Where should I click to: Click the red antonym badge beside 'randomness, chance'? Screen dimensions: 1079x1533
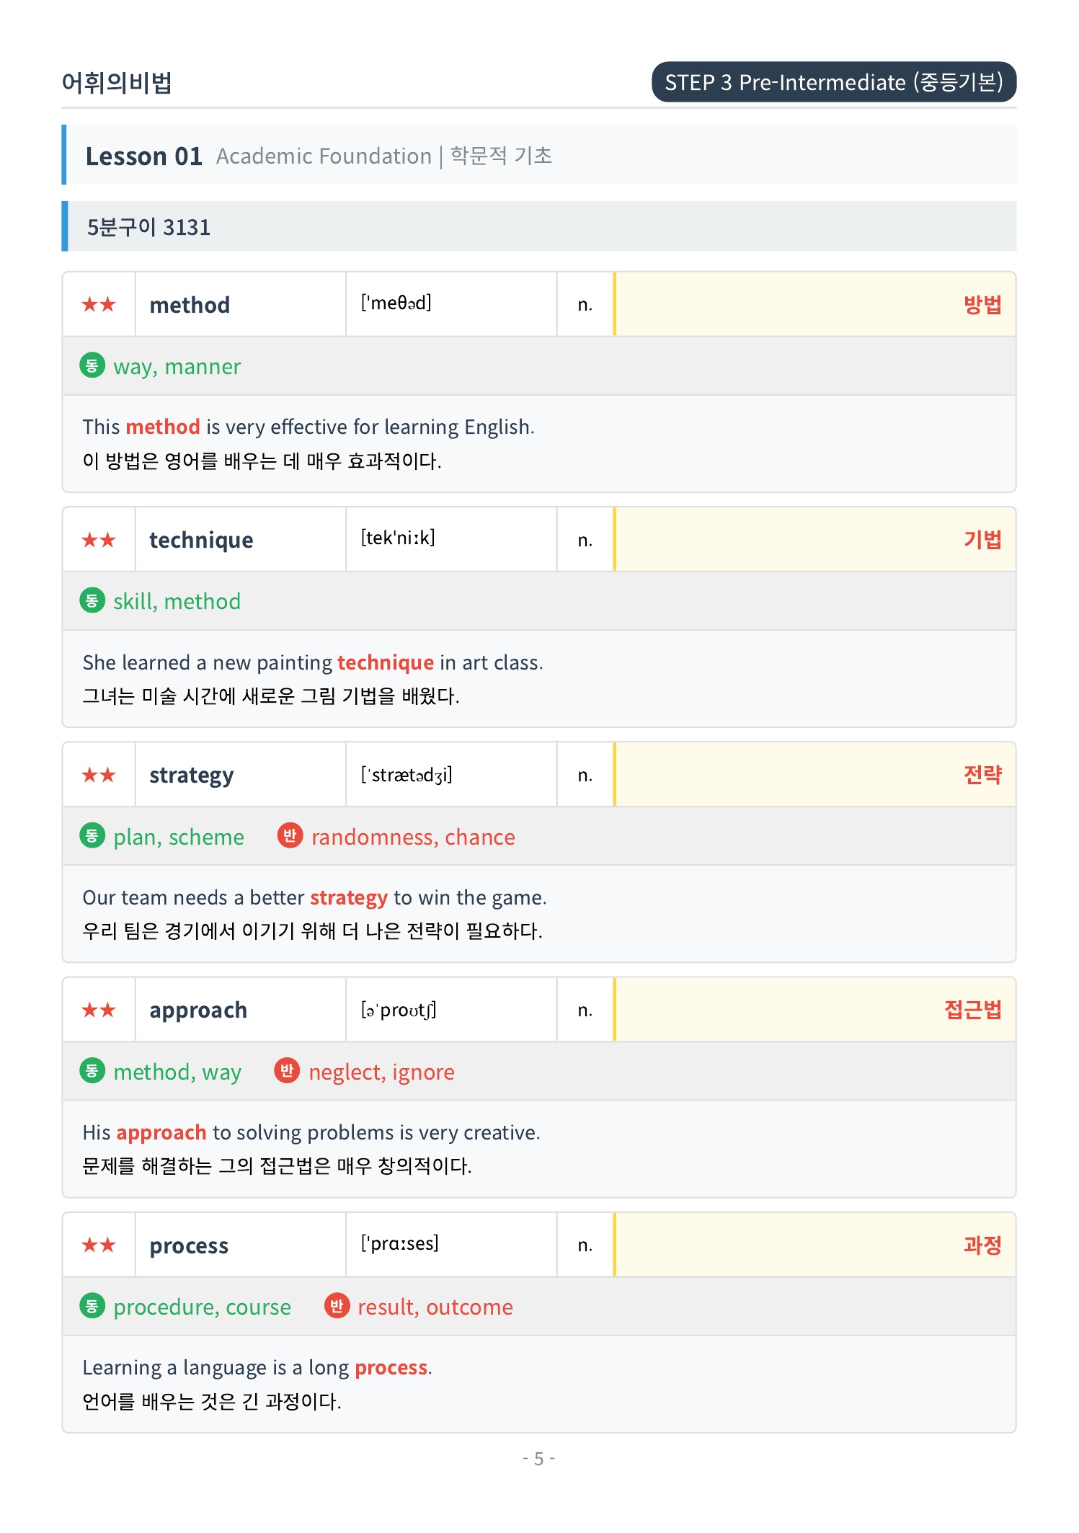pyautogui.click(x=290, y=835)
